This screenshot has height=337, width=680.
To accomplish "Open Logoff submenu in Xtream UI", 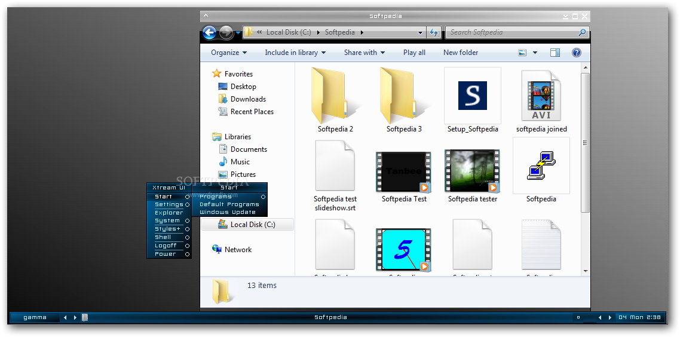I will (x=169, y=246).
